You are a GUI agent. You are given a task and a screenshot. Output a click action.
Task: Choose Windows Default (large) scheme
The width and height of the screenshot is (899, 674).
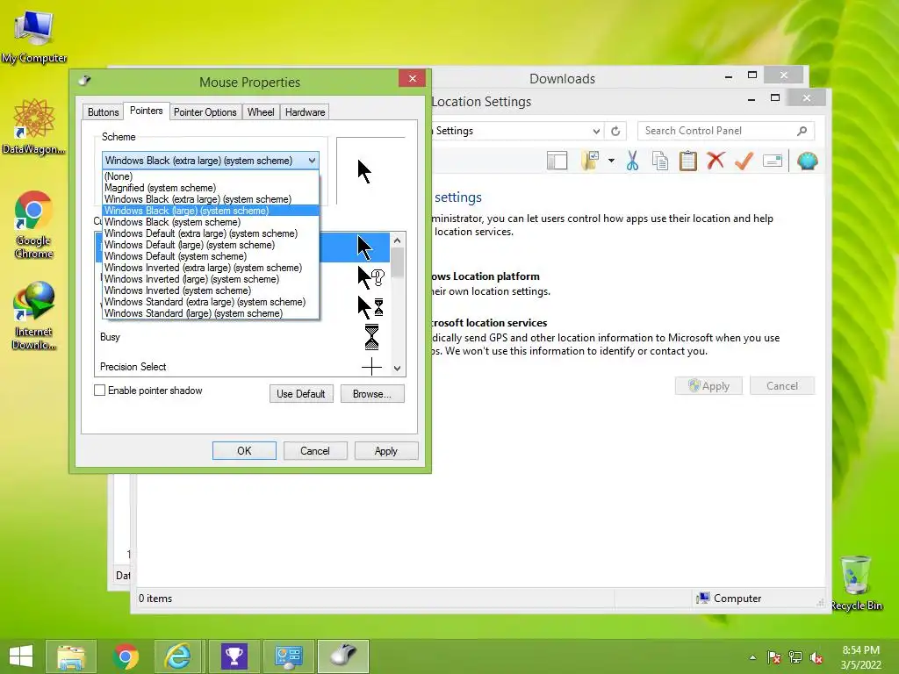click(x=211, y=245)
